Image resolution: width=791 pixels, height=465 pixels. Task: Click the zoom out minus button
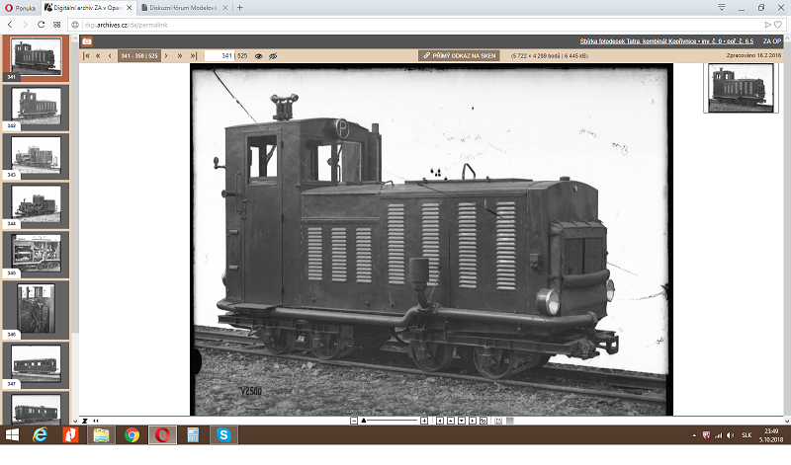coord(354,421)
